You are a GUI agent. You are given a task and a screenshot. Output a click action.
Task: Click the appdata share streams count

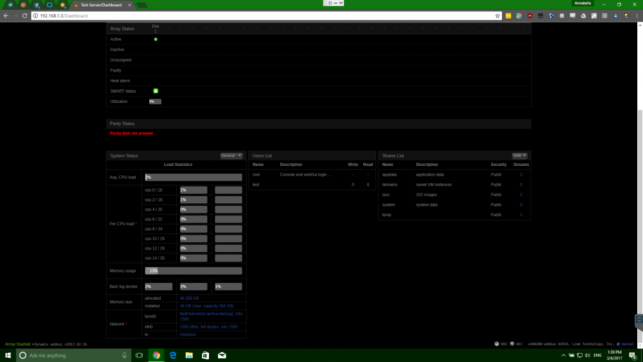(521, 175)
